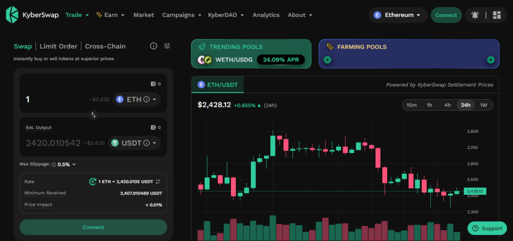This screenshot has height=241, width=513.
Task: Click the wallet balance icon above ETH
Action: pyautogui.click(x=153, y=84)
